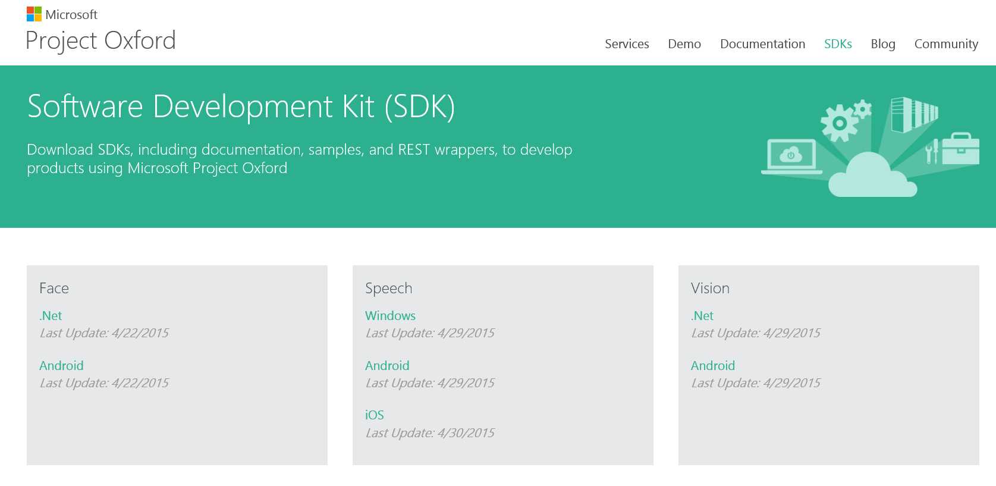
Task: Click the Software Development Kit (SDK) heading
Action: click(x=241, y=107)
